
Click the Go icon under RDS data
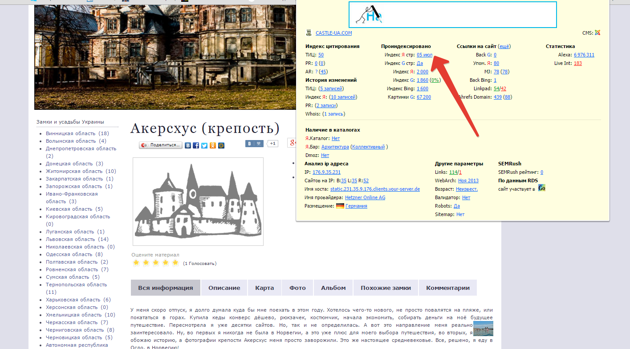point(541,189)
